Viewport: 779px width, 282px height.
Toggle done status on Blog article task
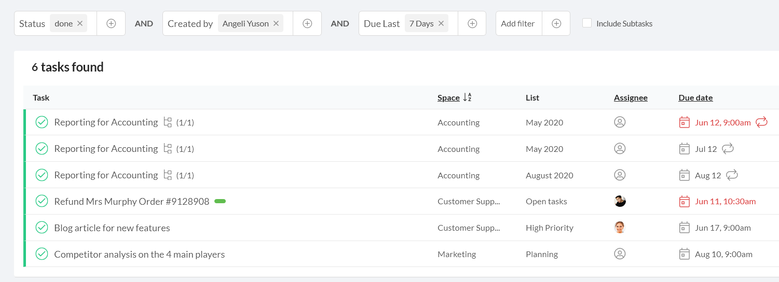[x=42, y=228]
